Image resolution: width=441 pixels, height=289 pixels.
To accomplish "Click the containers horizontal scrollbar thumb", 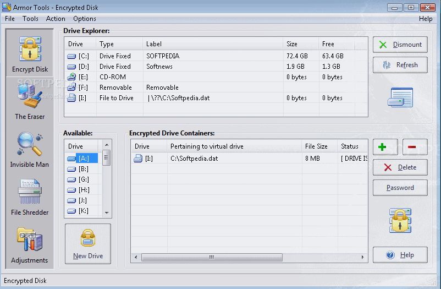I will [x=212, y=257].
